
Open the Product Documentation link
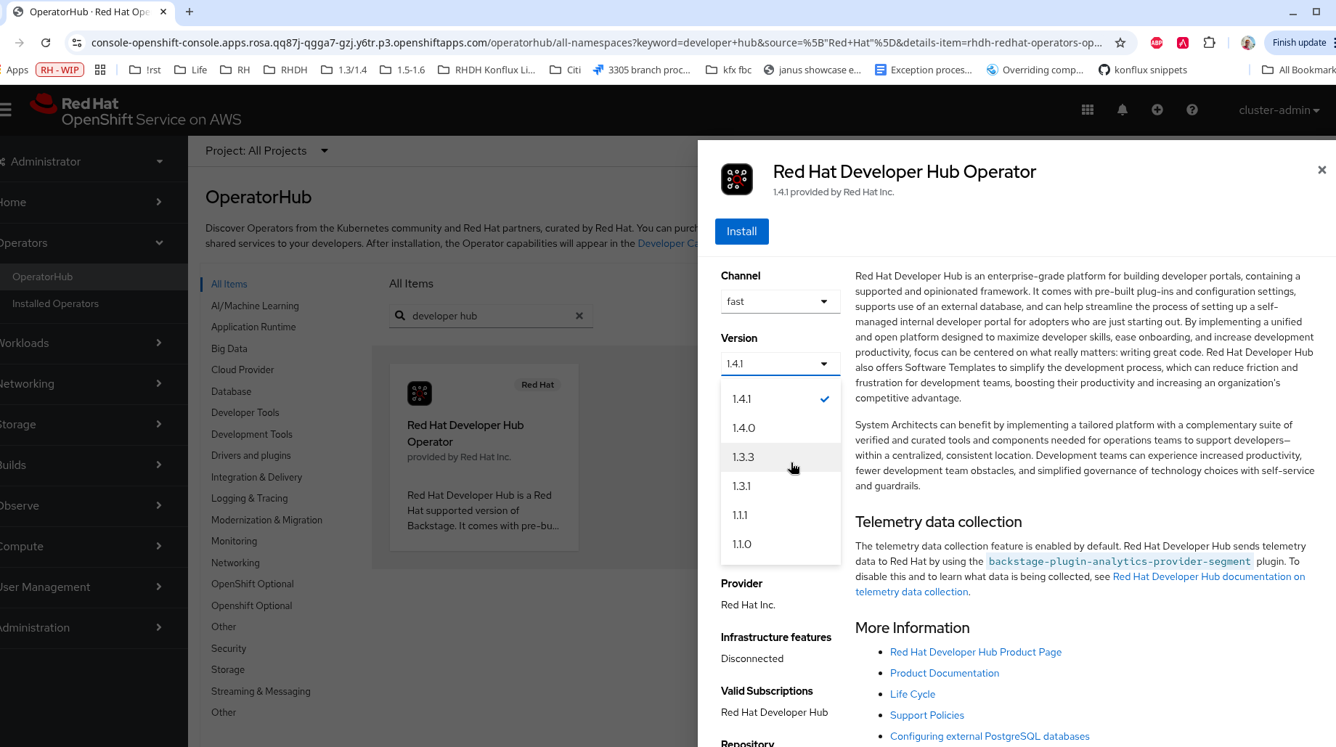pos(944,673)
